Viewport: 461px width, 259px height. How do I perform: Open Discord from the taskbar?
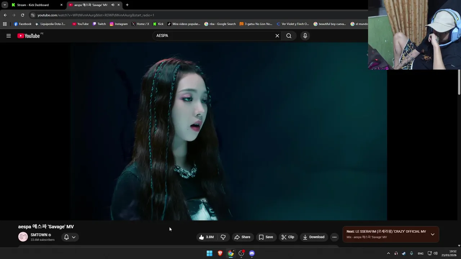click(x=252, y=253)
